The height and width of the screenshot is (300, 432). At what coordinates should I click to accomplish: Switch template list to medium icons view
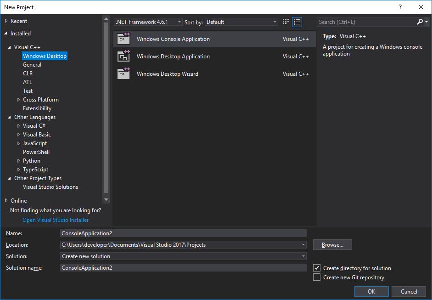click(x=285, y=22)
